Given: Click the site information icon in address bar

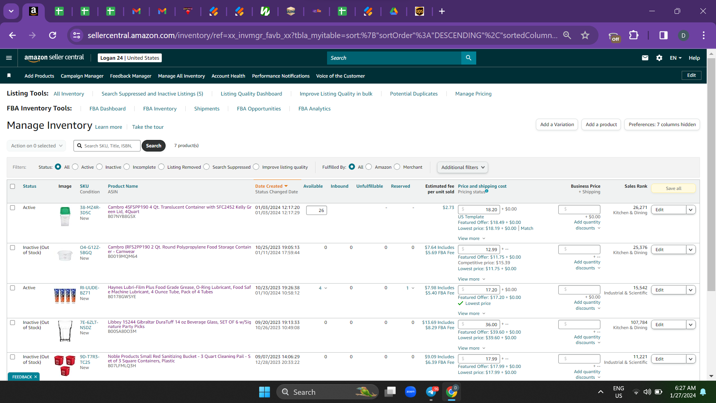Looking at the screenshot, I should click(x=76, y=35).
